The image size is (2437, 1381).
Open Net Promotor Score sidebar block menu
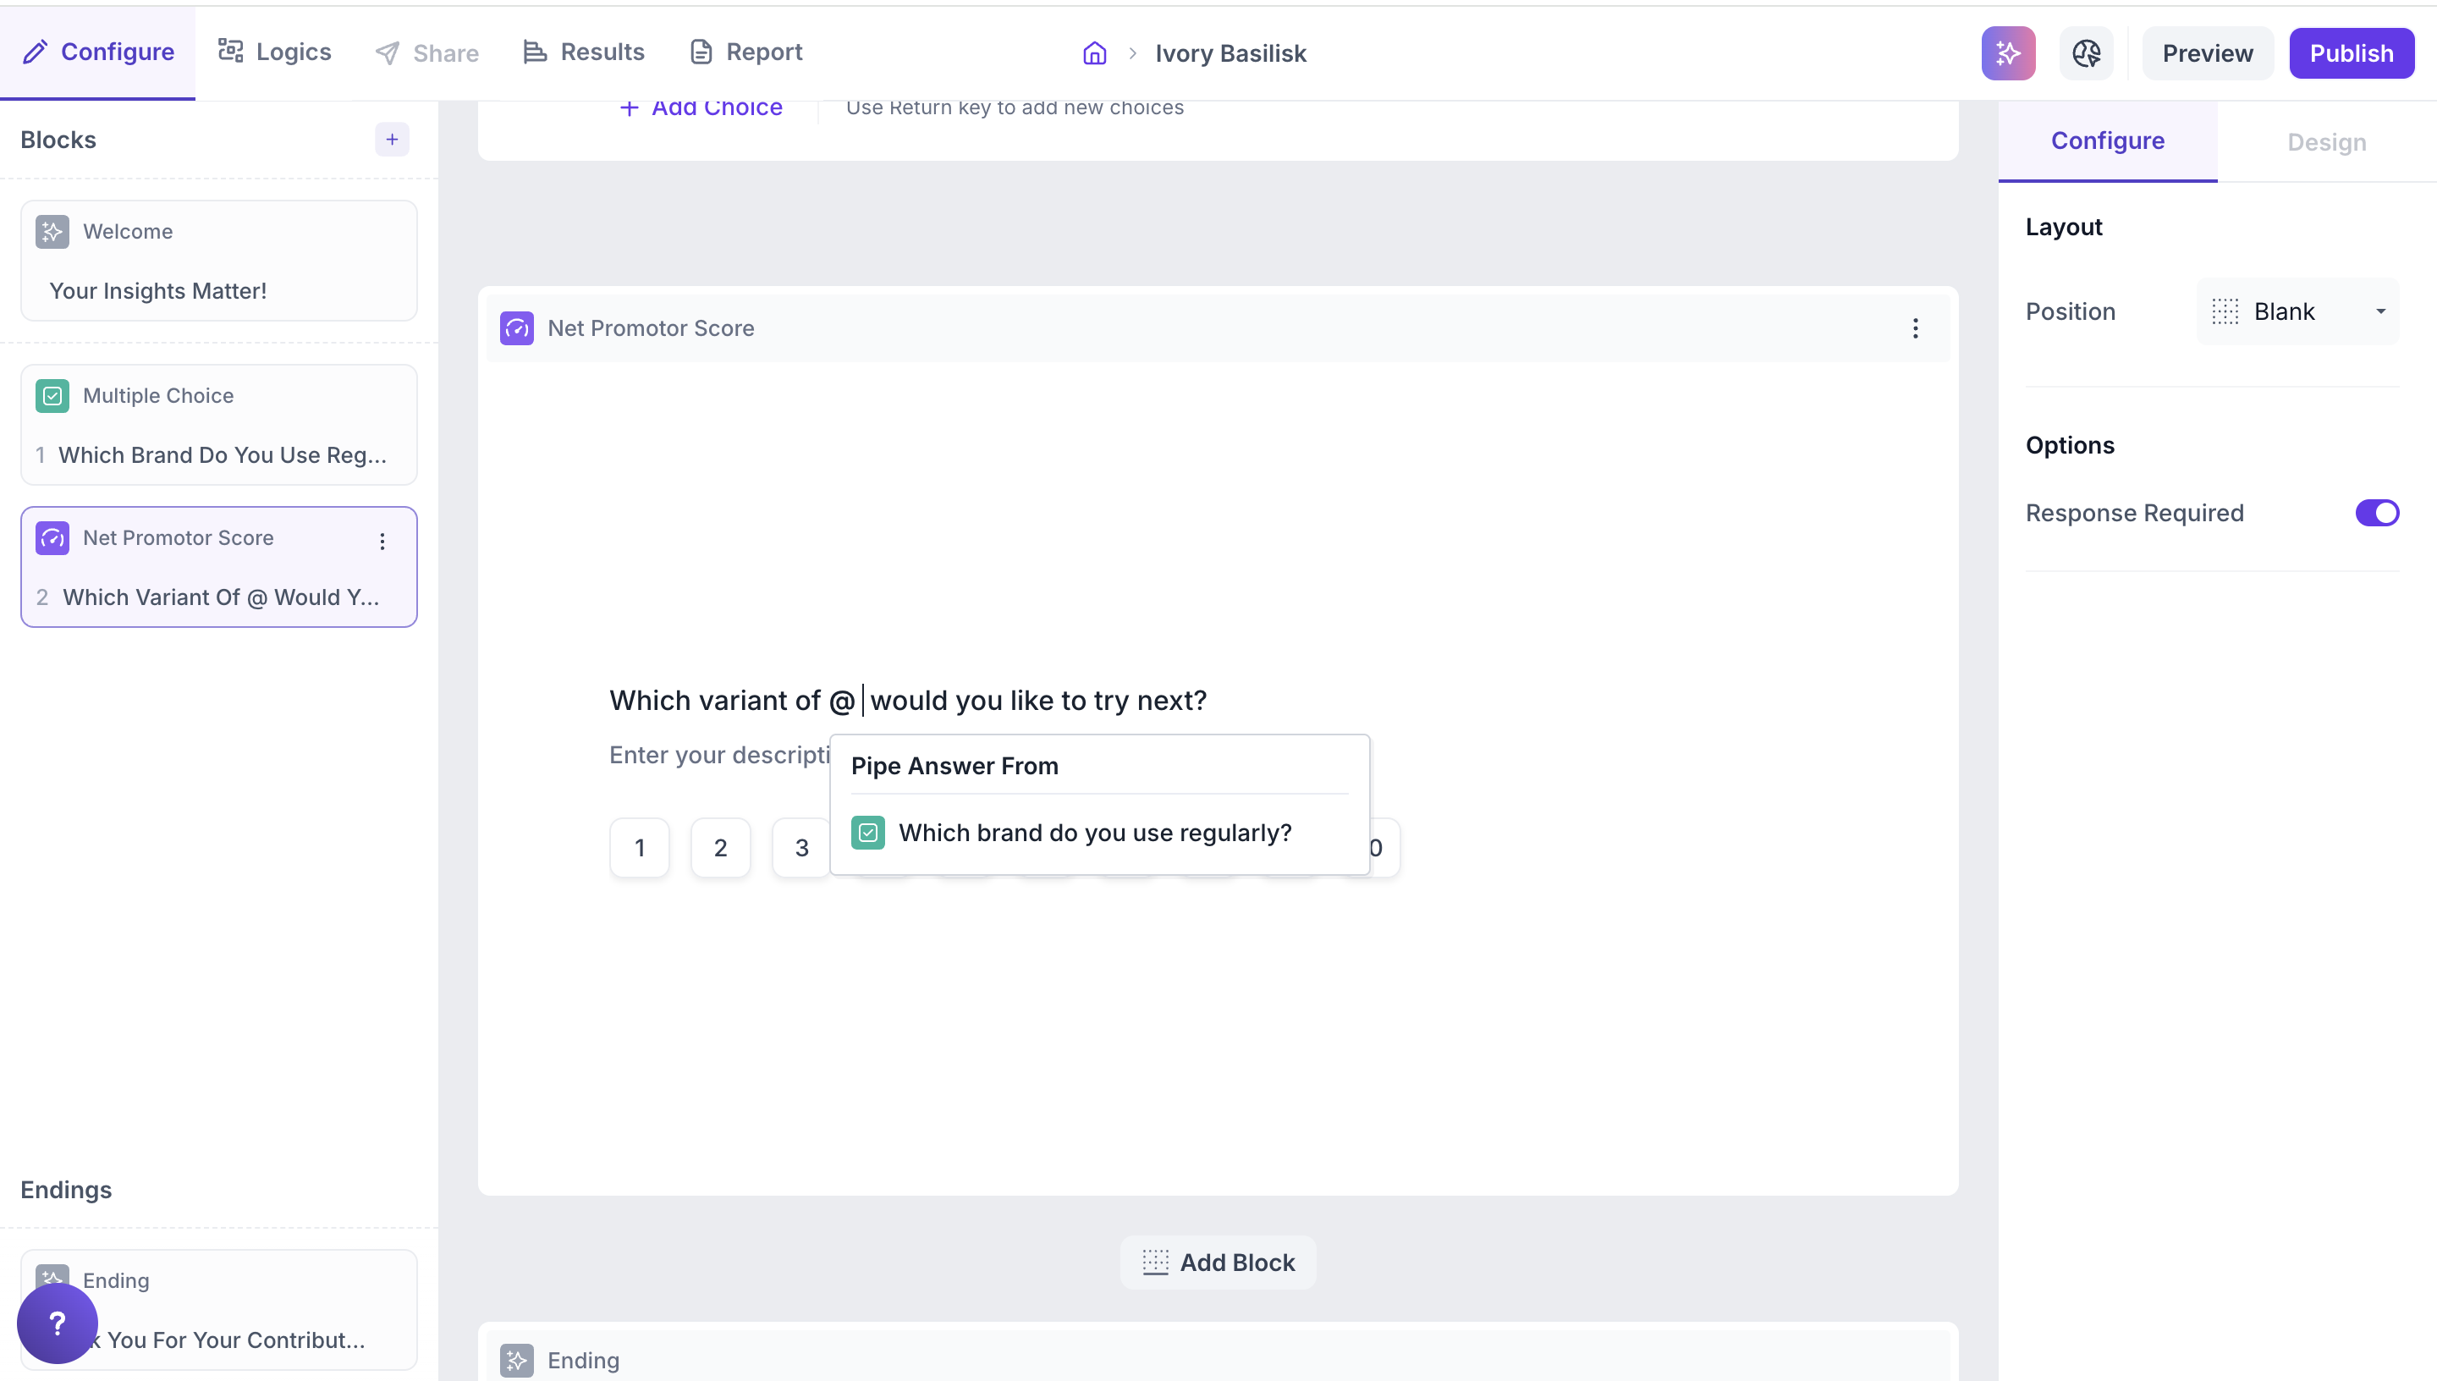(x=382, y=541)
